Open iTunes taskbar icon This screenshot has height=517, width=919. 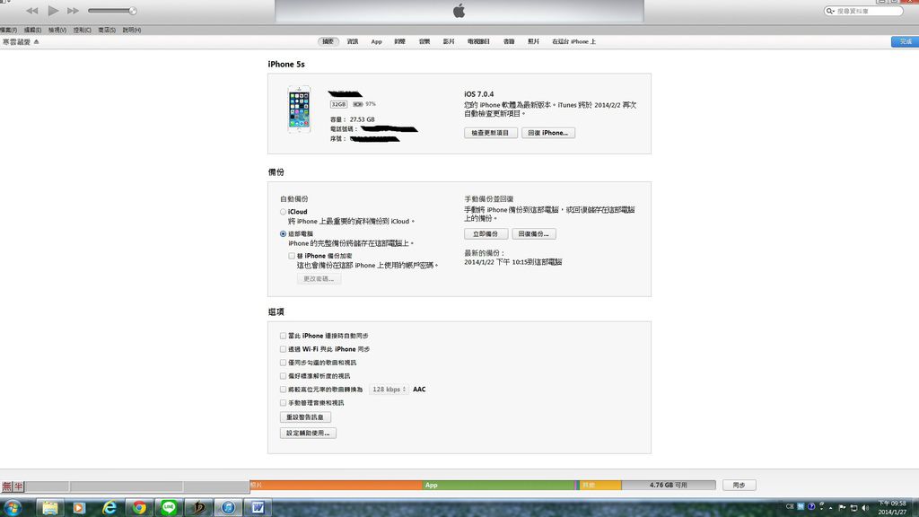coord(228,508)
